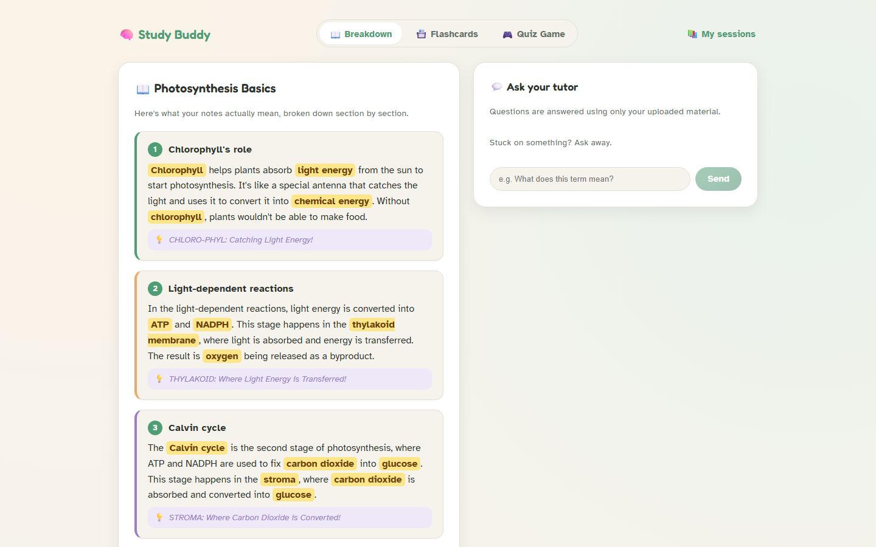
Task: Select the highlighted term 'NADPH'
Action: pos(212,325)
